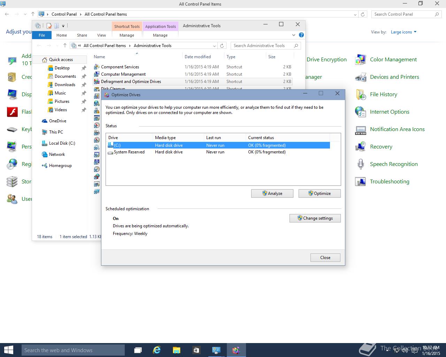
Task: Open Troubleshooting icon
Action: (360, 182)
